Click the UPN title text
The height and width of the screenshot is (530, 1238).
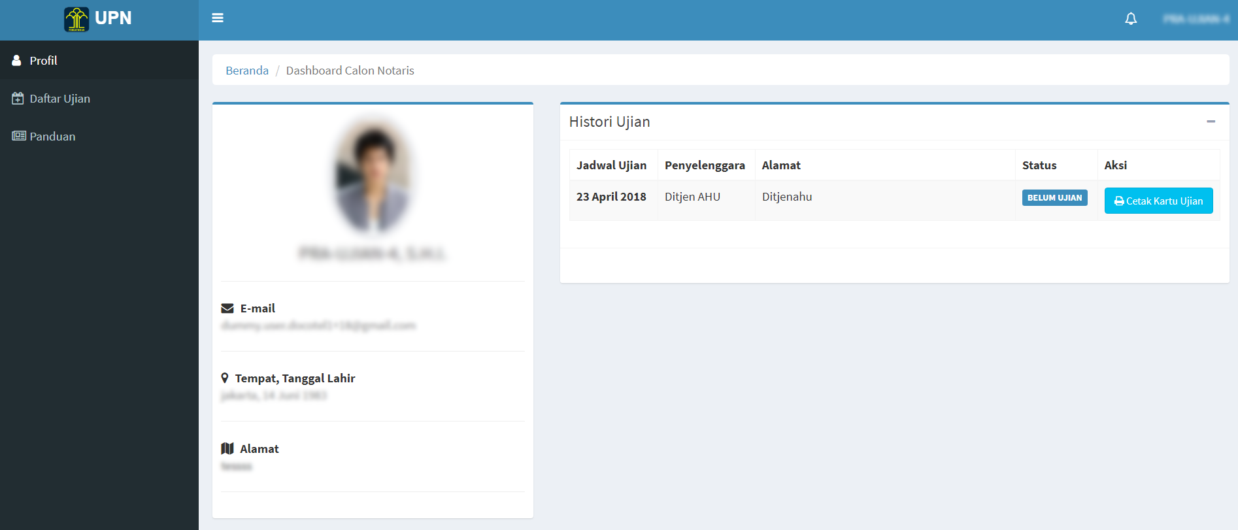pyautogui.click(x=113, y=18)
